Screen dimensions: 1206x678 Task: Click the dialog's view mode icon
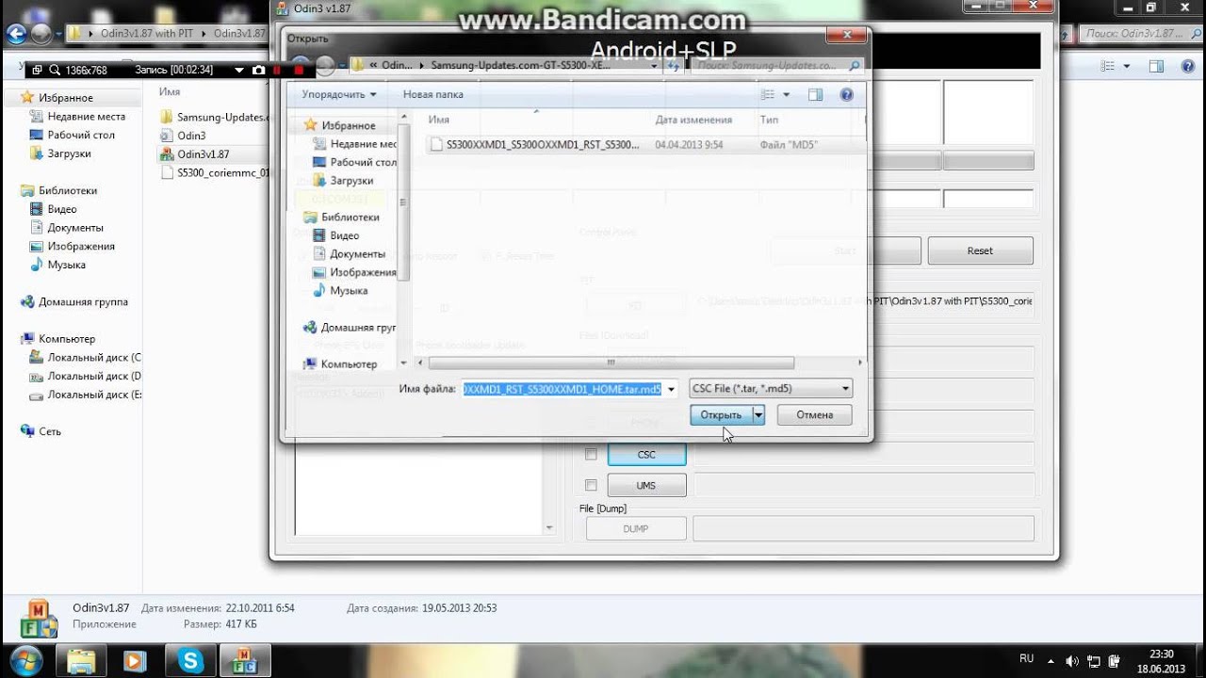click(768, 94)
